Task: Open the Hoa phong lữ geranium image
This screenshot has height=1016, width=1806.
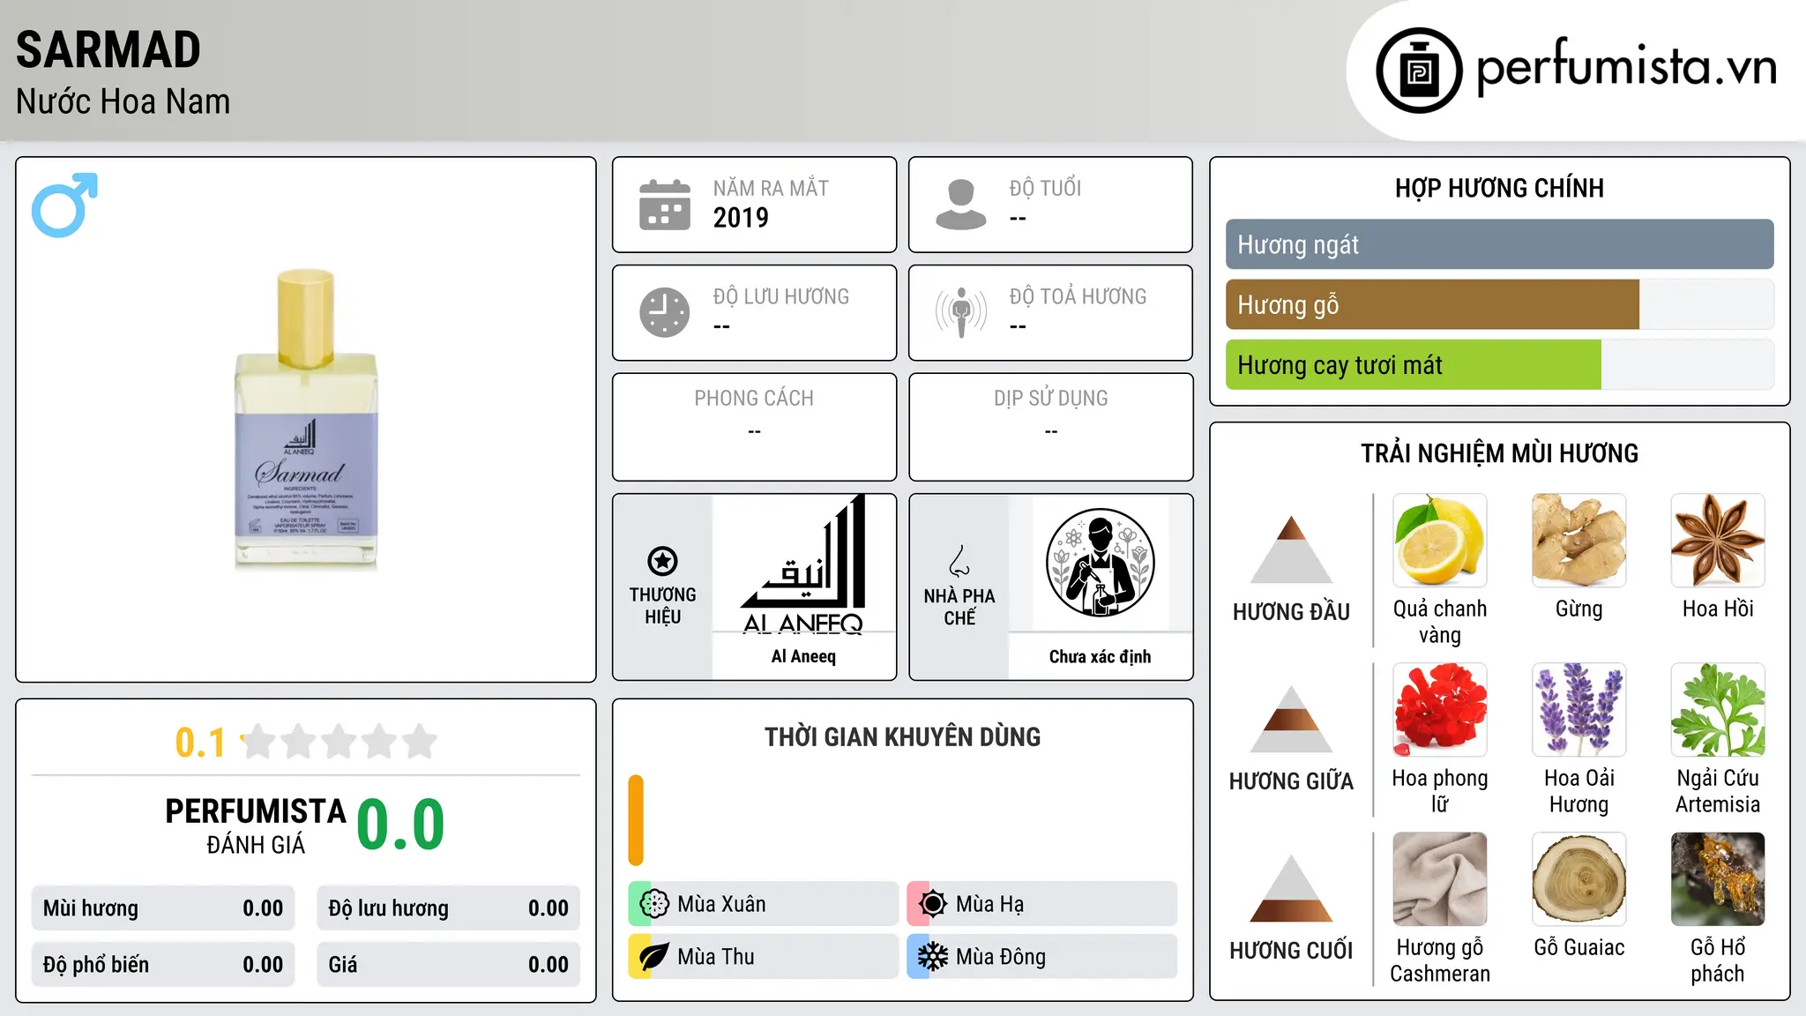Action: point(1440,710)
